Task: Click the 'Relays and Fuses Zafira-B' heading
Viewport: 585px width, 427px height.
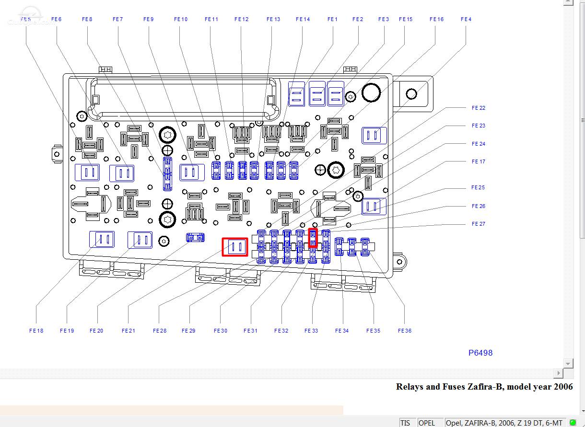Action: (484, 387)
